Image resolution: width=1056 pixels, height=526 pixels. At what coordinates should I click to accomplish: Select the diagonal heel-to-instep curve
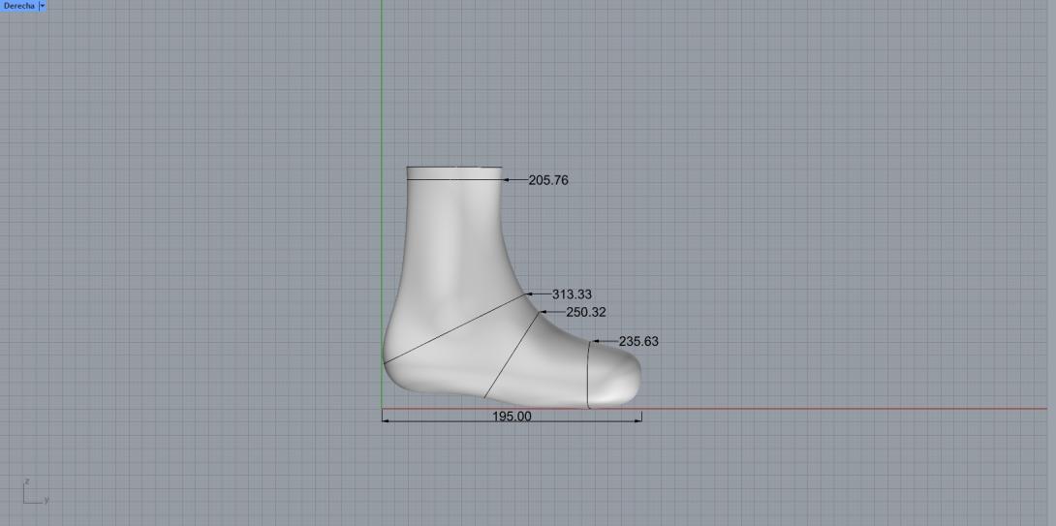click(455, 329)
